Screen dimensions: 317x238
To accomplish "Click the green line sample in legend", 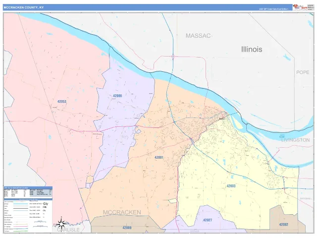I will pyautogui.click(x=21, y=231).
